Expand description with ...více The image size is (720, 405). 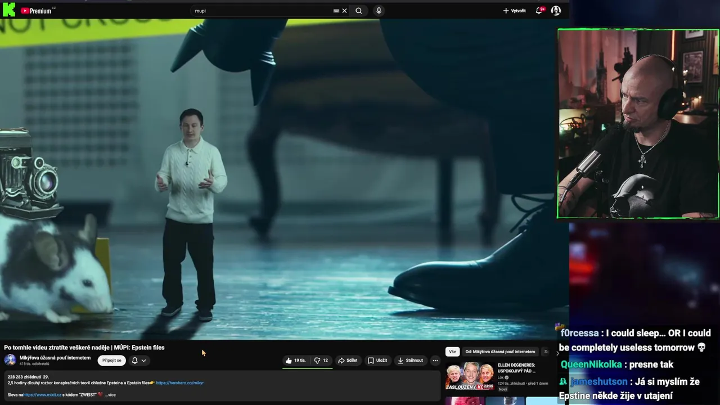point(110,395)
